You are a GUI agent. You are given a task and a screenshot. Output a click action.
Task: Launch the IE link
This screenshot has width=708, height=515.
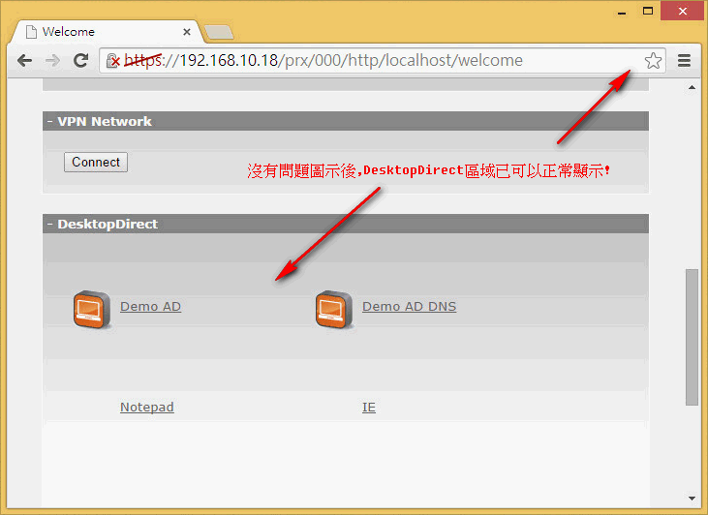coord(369,408)
